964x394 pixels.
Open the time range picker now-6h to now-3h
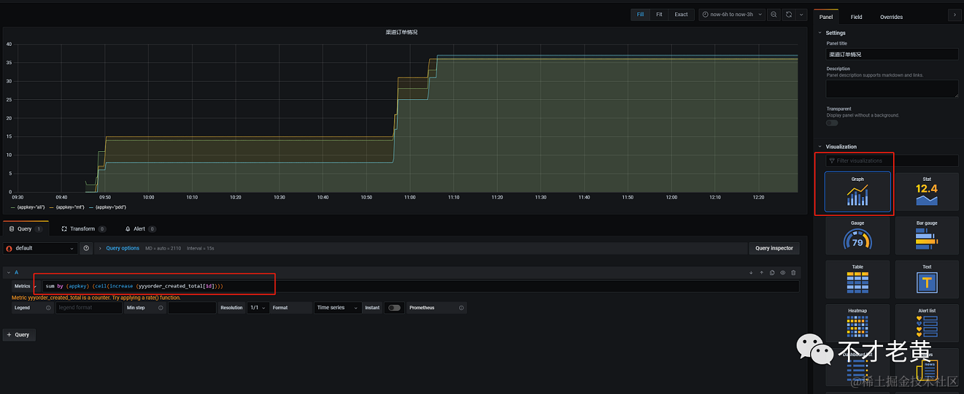[x=732, y=14]
